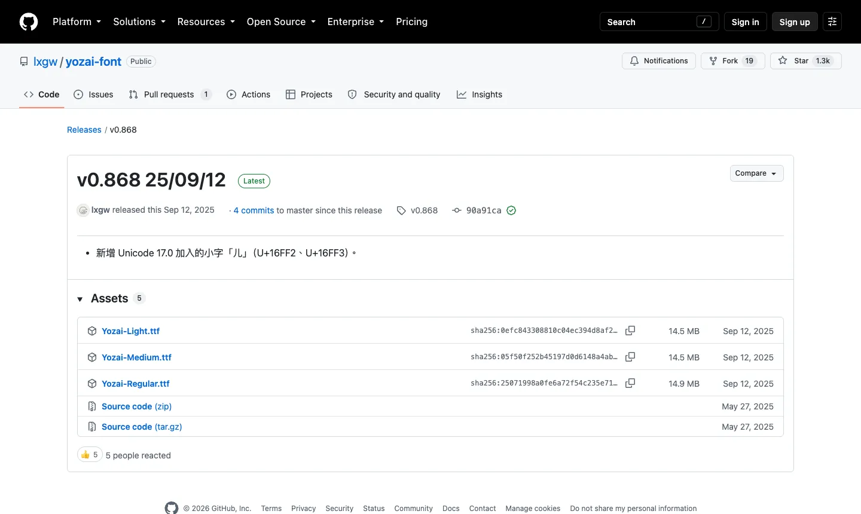
Task: Open the Compare dropdown
Action: pos(756,173)
